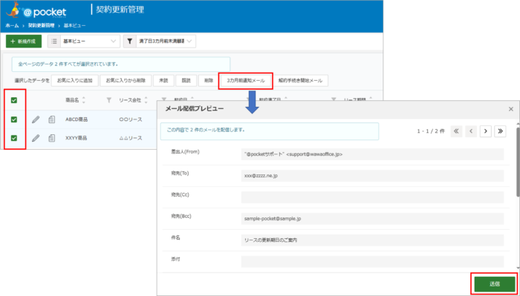Image resolution: width=520 pixels, height=296 pixels.
Task: Uncheck the XXYY商品 row checkbox
Action: point(14,138)
